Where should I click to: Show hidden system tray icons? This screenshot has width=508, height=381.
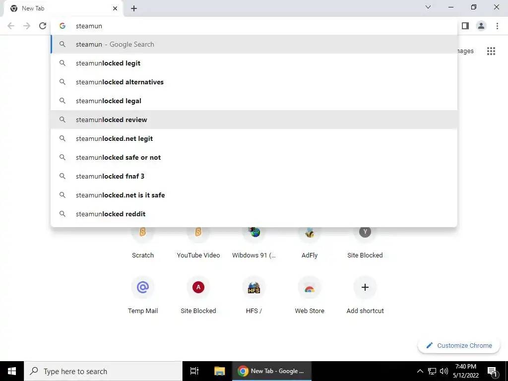click(420, 371)
